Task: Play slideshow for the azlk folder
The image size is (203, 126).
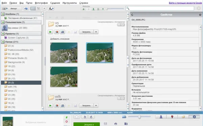Action: pyautogui.click(x=50, y=106)
